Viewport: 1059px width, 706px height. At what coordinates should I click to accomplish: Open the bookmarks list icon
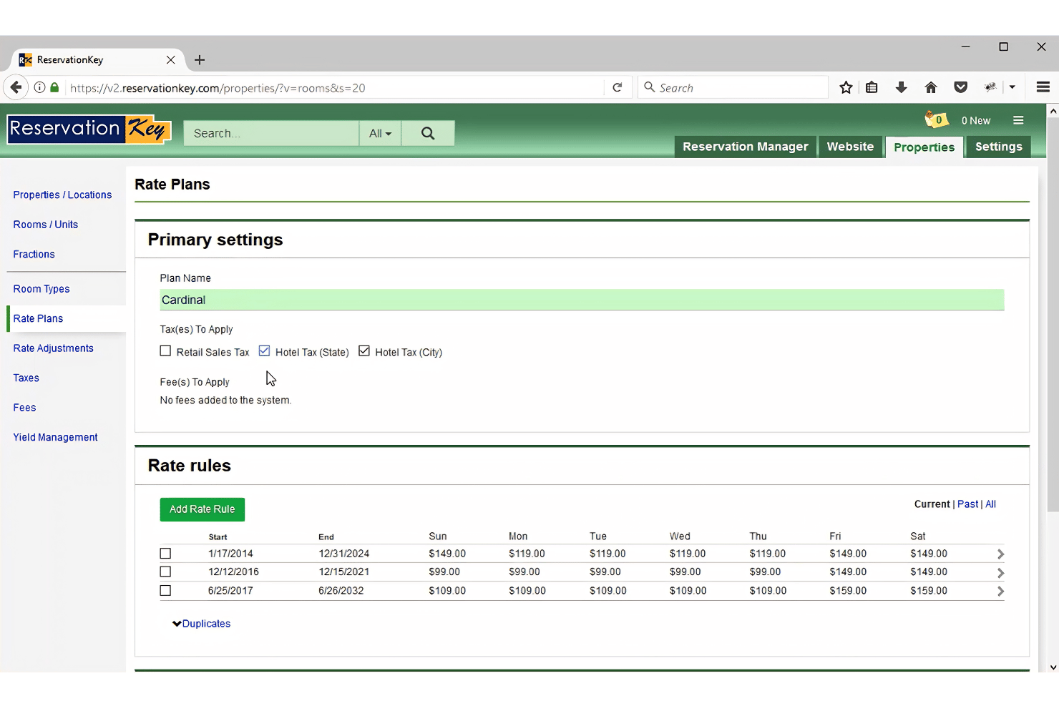pos(872,87)
